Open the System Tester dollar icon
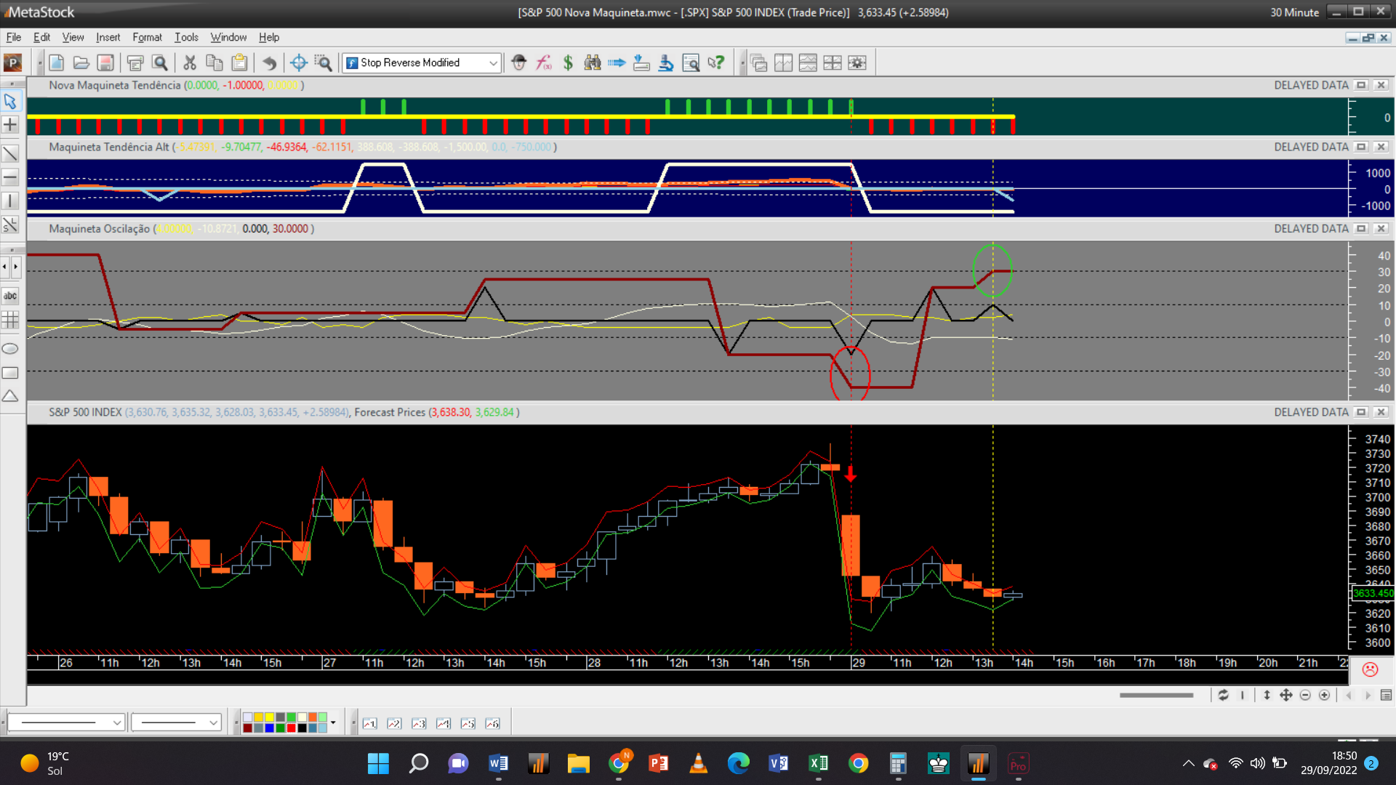 pos(568,63)
